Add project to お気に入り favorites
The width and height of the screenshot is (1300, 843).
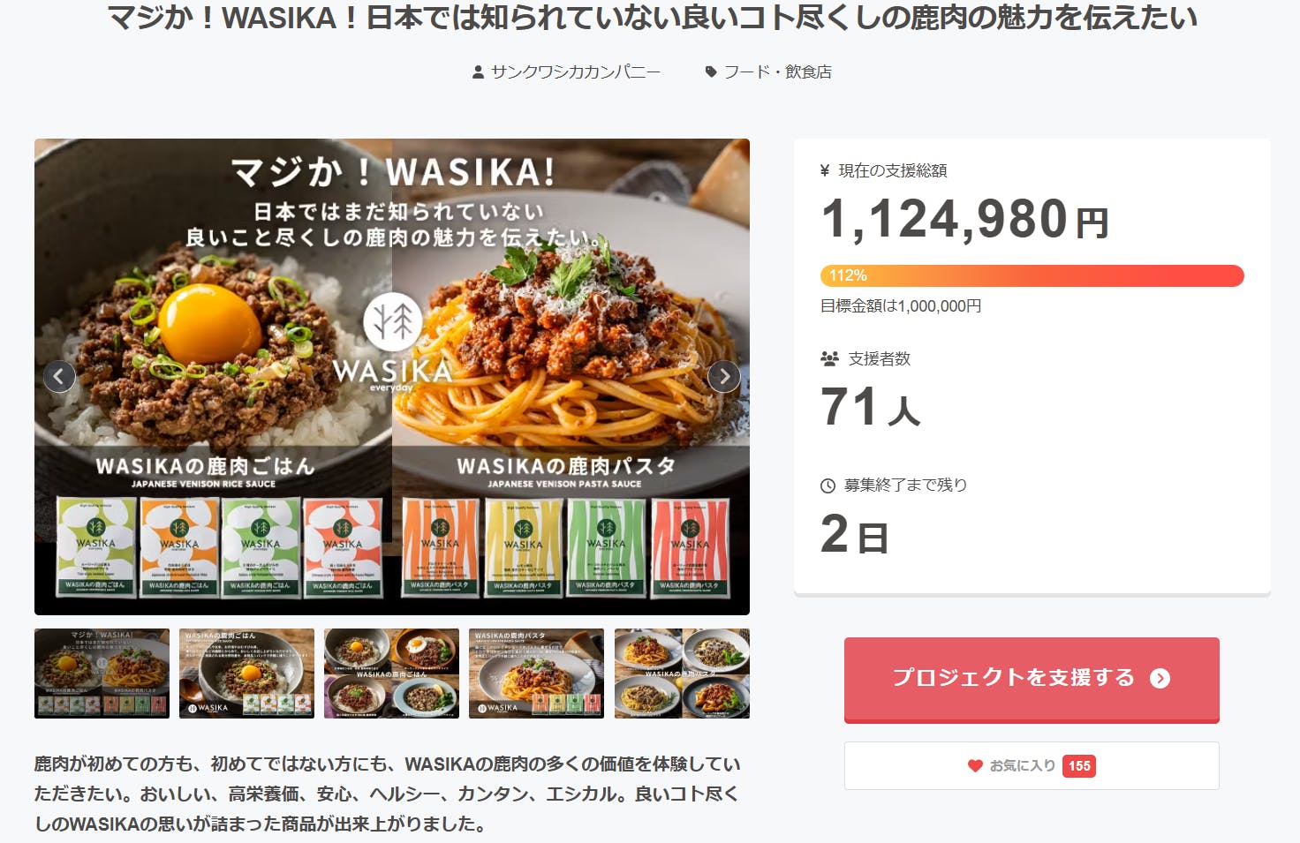pyautogui.click(x=1032, y=766)
